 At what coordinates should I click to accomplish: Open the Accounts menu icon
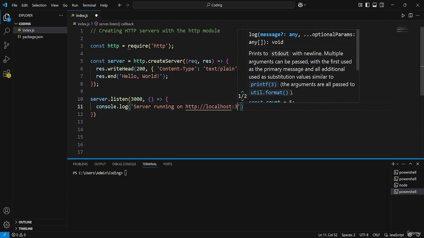click(x=7, y=211)
